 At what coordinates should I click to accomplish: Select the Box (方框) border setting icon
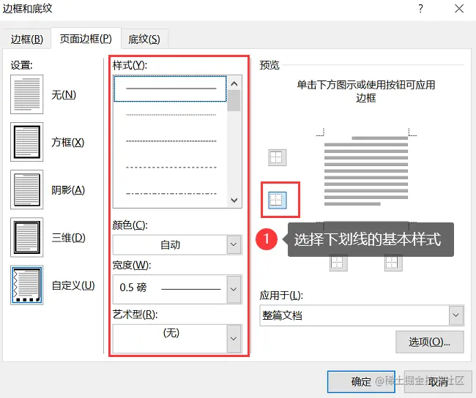(x=26, y=142)
